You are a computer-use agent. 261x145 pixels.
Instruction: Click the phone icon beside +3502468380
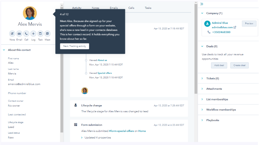[209, 32]
